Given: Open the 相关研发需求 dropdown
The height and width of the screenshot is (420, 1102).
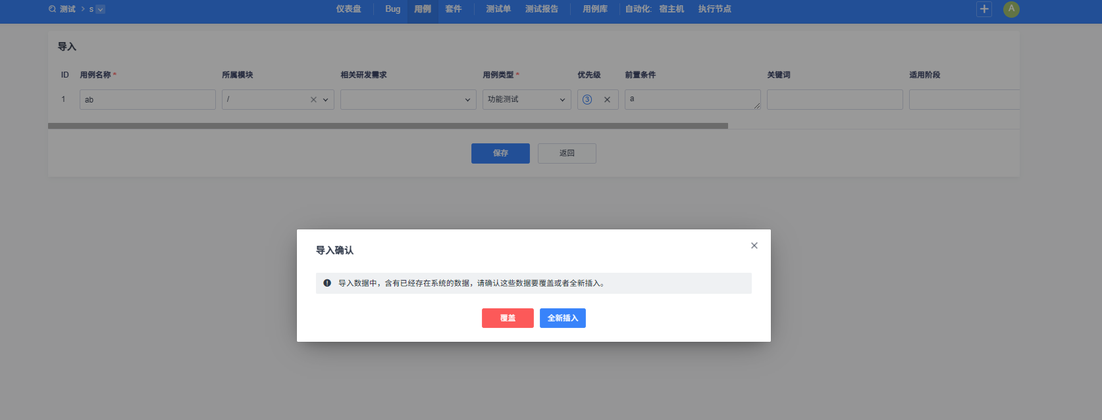Looking at the screenshot, I should (408, 100).
